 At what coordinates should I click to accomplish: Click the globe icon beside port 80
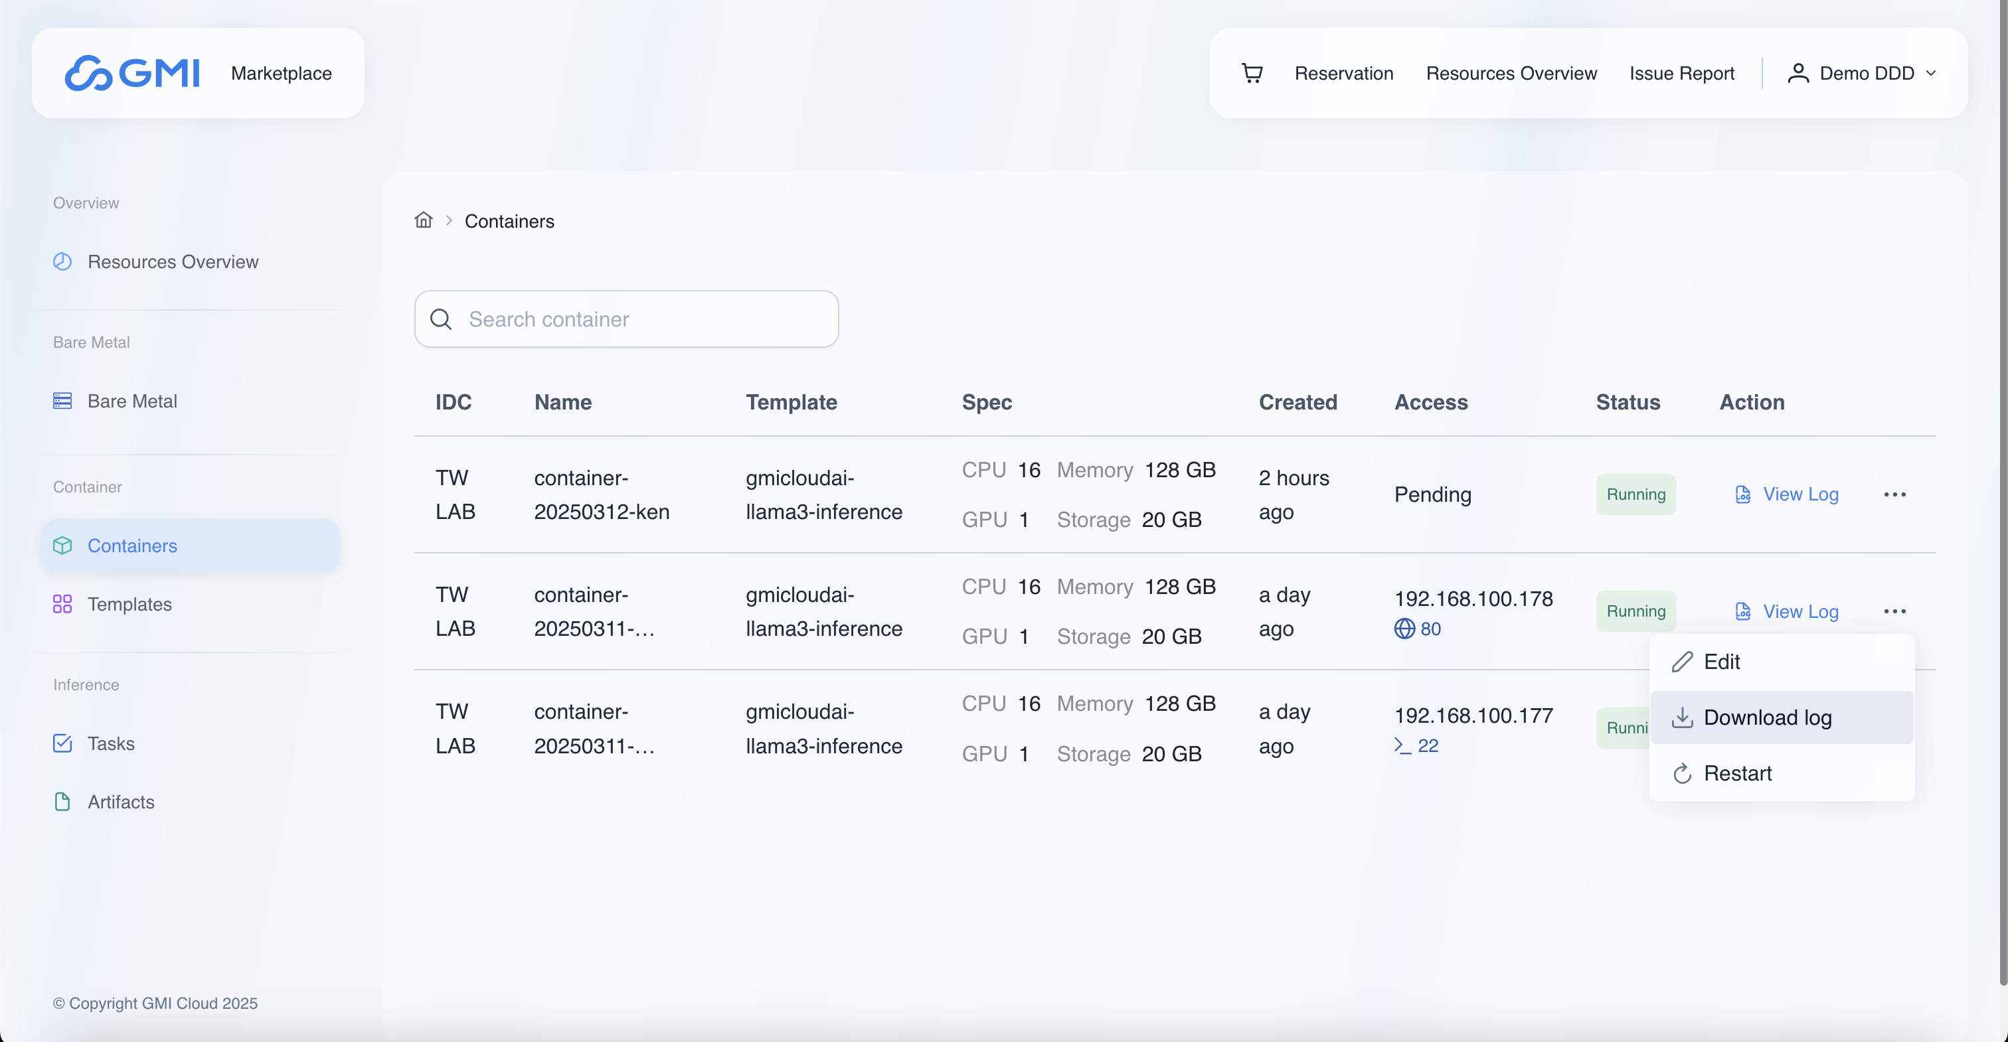[1404, 628]
